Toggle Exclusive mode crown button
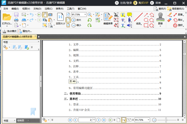This screenshot has width=187, height=124. coord(9,31)
